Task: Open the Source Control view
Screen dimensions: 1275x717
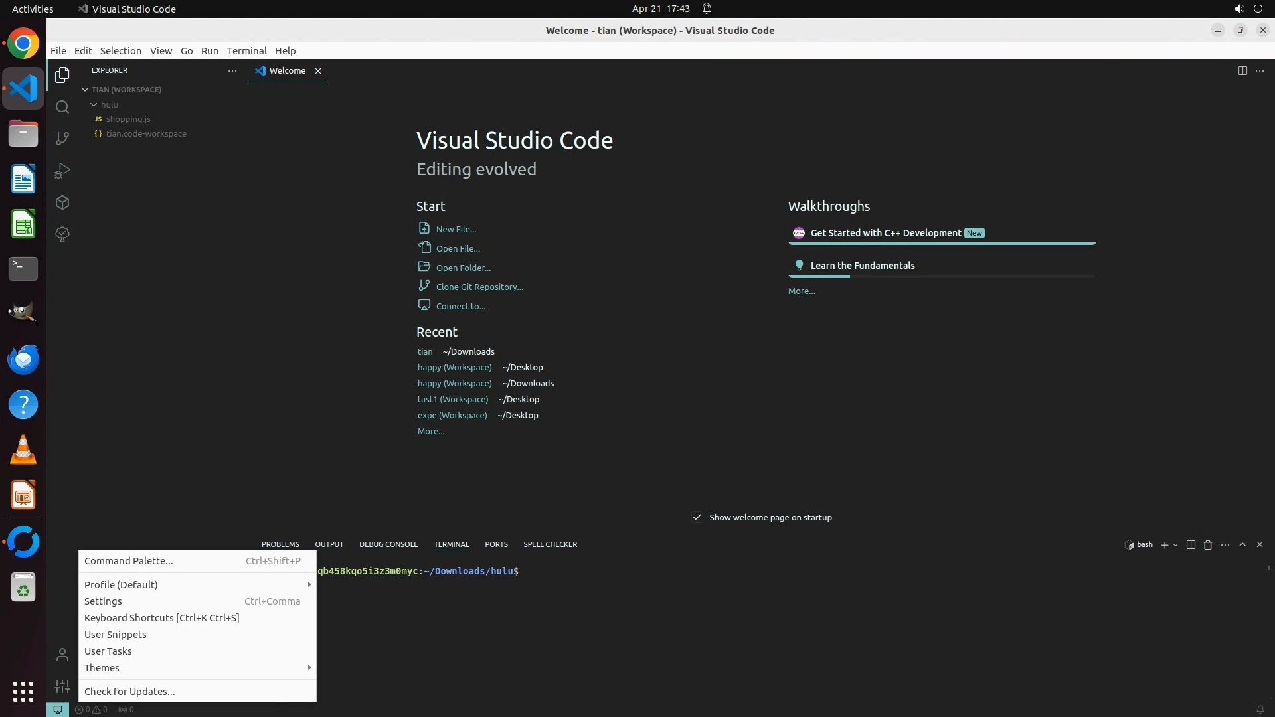Action: pos(62,138)
